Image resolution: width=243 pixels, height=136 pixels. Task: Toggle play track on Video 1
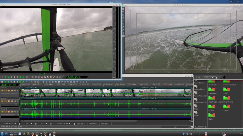[x=2, y=90]
